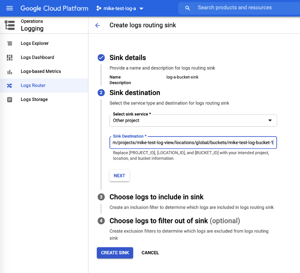Click the step 2 circle indicator

tap(101, 93)
